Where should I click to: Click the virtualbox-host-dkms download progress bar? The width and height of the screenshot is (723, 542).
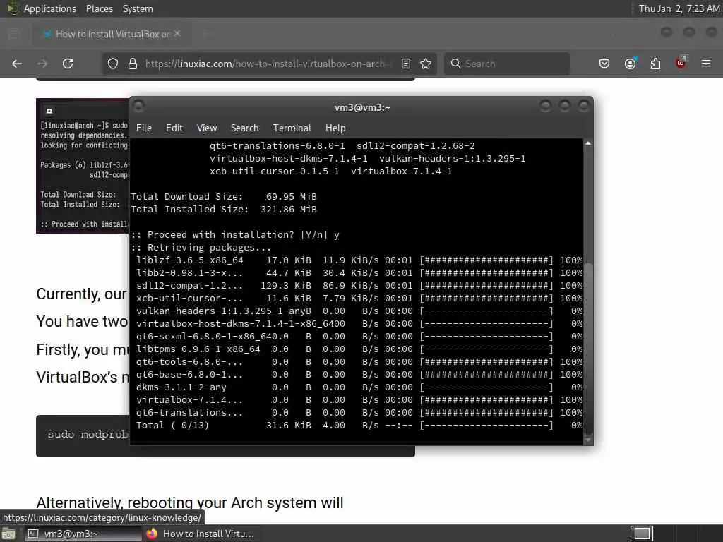tap(486, 324)
